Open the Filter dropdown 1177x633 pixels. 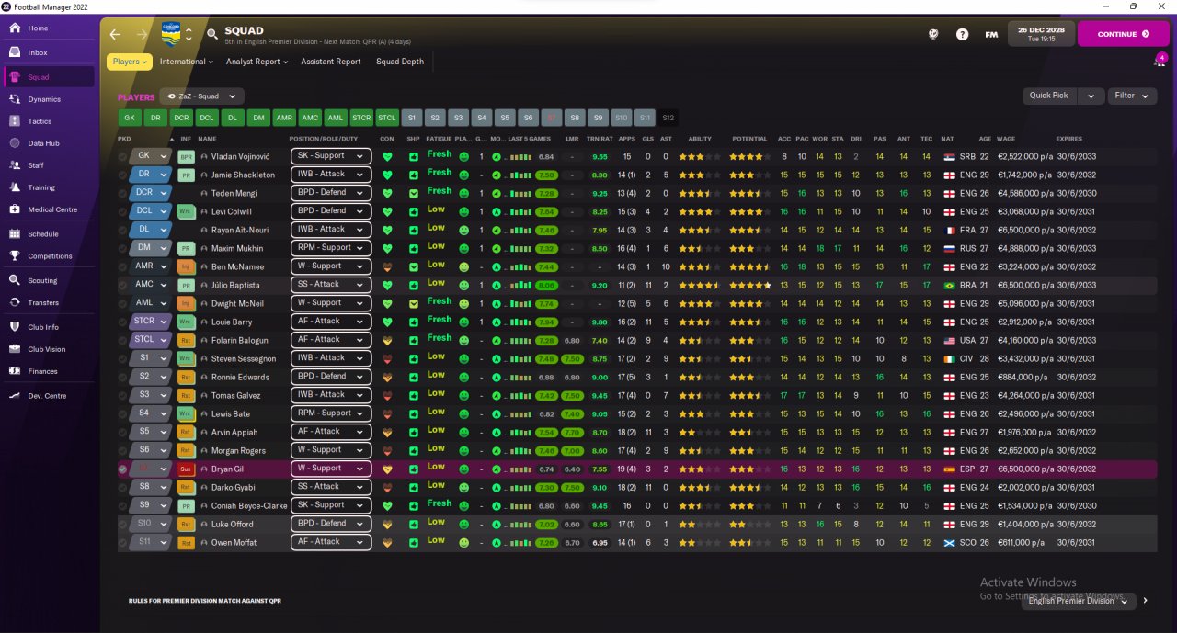1132,96
